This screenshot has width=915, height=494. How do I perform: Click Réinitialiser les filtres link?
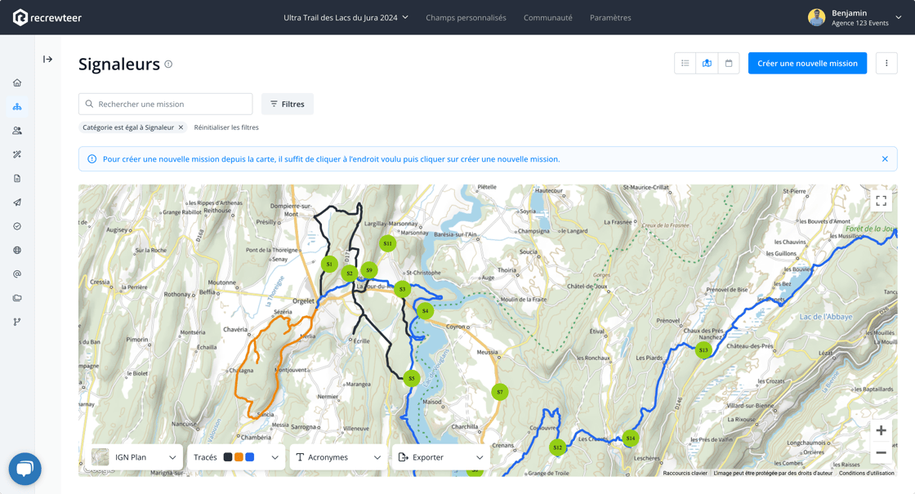pos(226,127)
